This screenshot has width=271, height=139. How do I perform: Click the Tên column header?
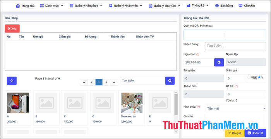click(x=21, y=37)
